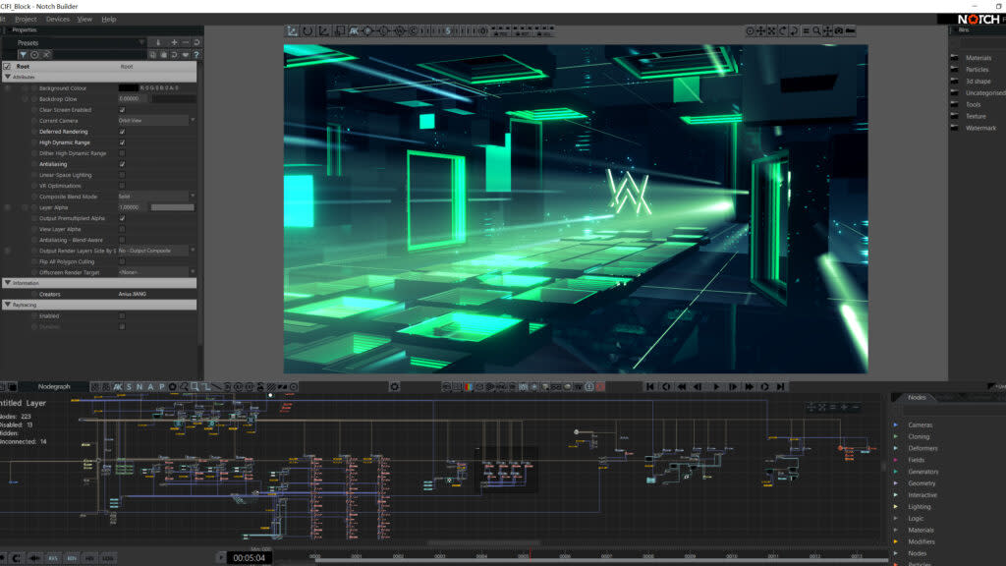Click the help question mark icon in Properties

point(196,55)
